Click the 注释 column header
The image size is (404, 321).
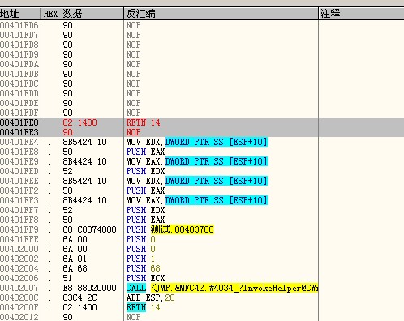click(x=362, y=14)
